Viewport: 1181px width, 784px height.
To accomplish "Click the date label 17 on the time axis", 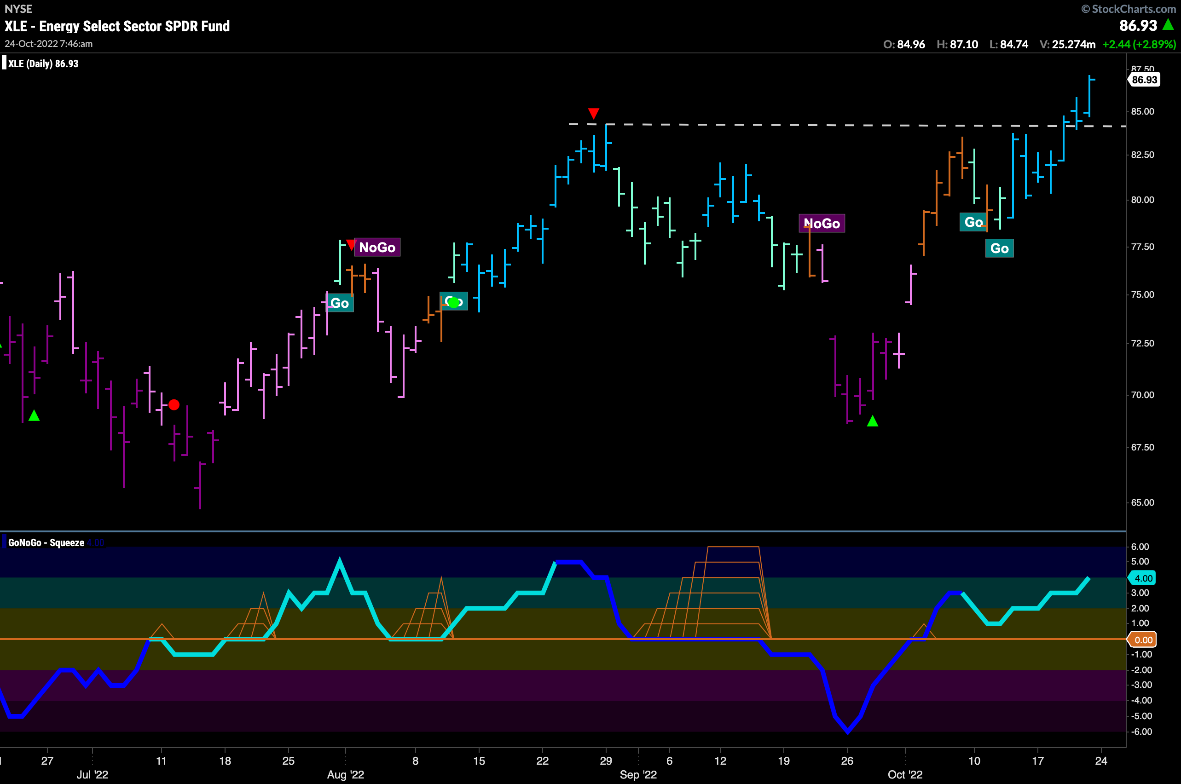I will click(1038, 761).
